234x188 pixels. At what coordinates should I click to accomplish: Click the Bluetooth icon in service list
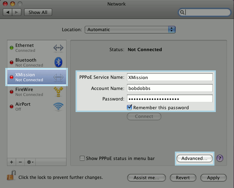58,62
